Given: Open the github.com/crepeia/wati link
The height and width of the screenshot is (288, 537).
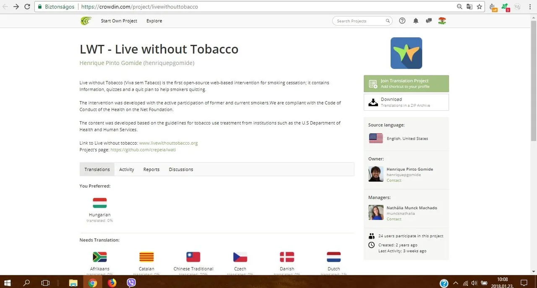Looking at the screenshot, I should [143, 150].
